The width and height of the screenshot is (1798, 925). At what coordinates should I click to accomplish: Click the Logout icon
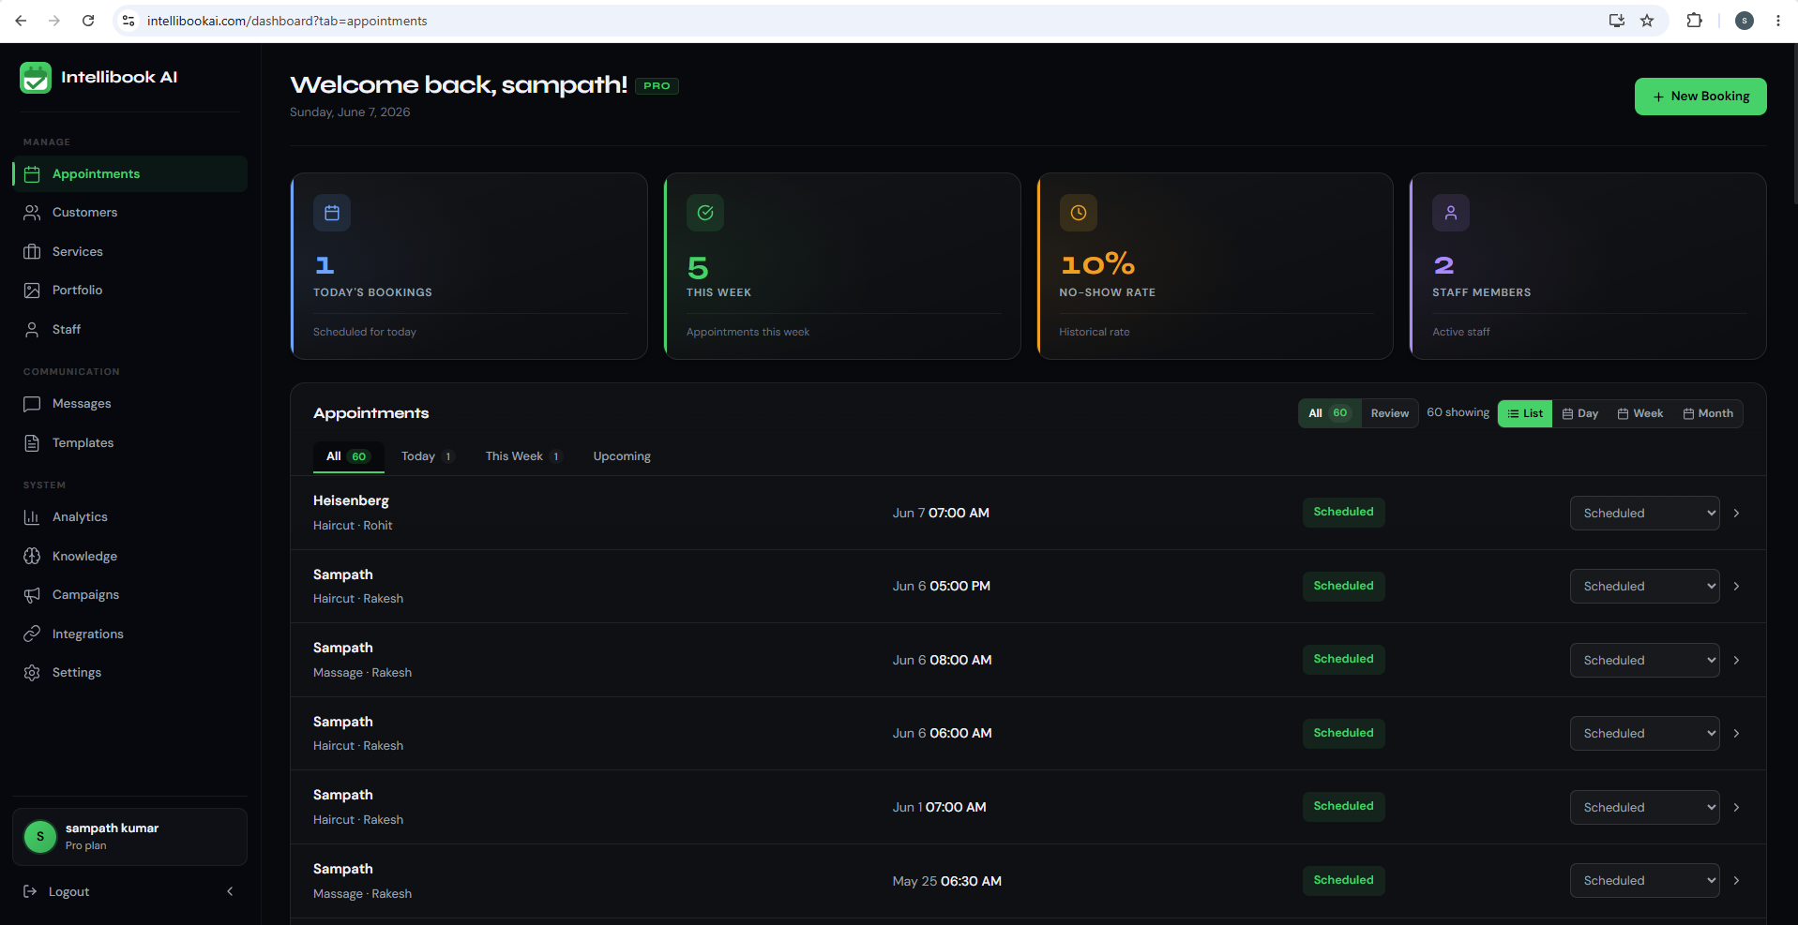tap(30, 891)
